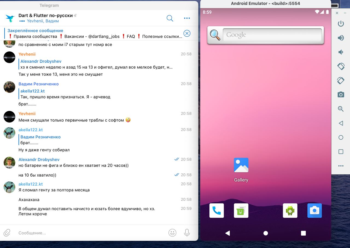
Task: Tap the Android recents navigation square
Action: [303, 233]
